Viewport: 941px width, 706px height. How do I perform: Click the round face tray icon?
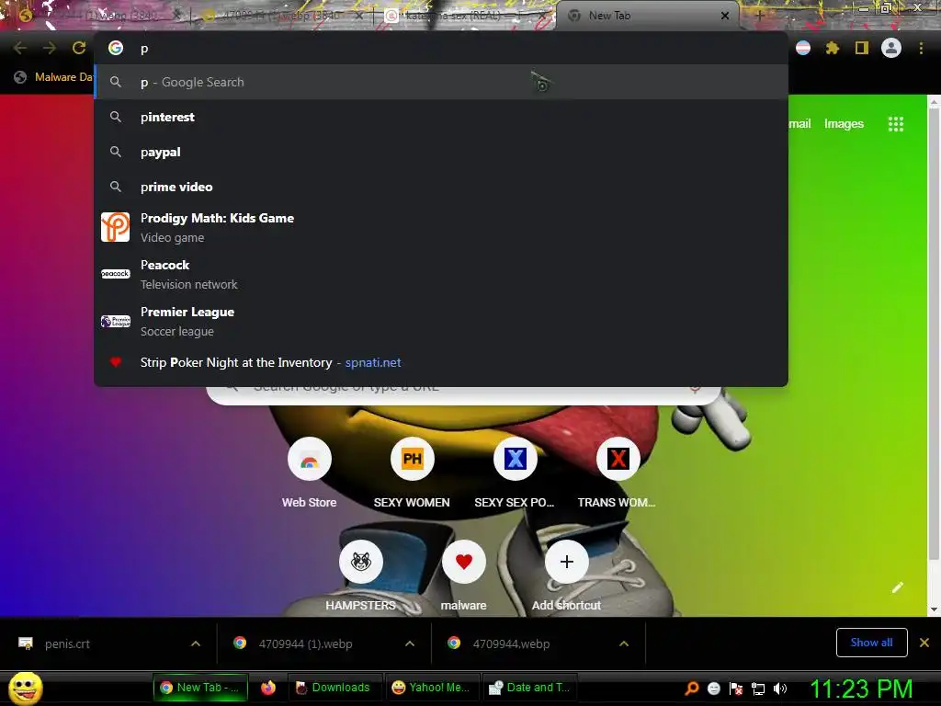(713, 689)
